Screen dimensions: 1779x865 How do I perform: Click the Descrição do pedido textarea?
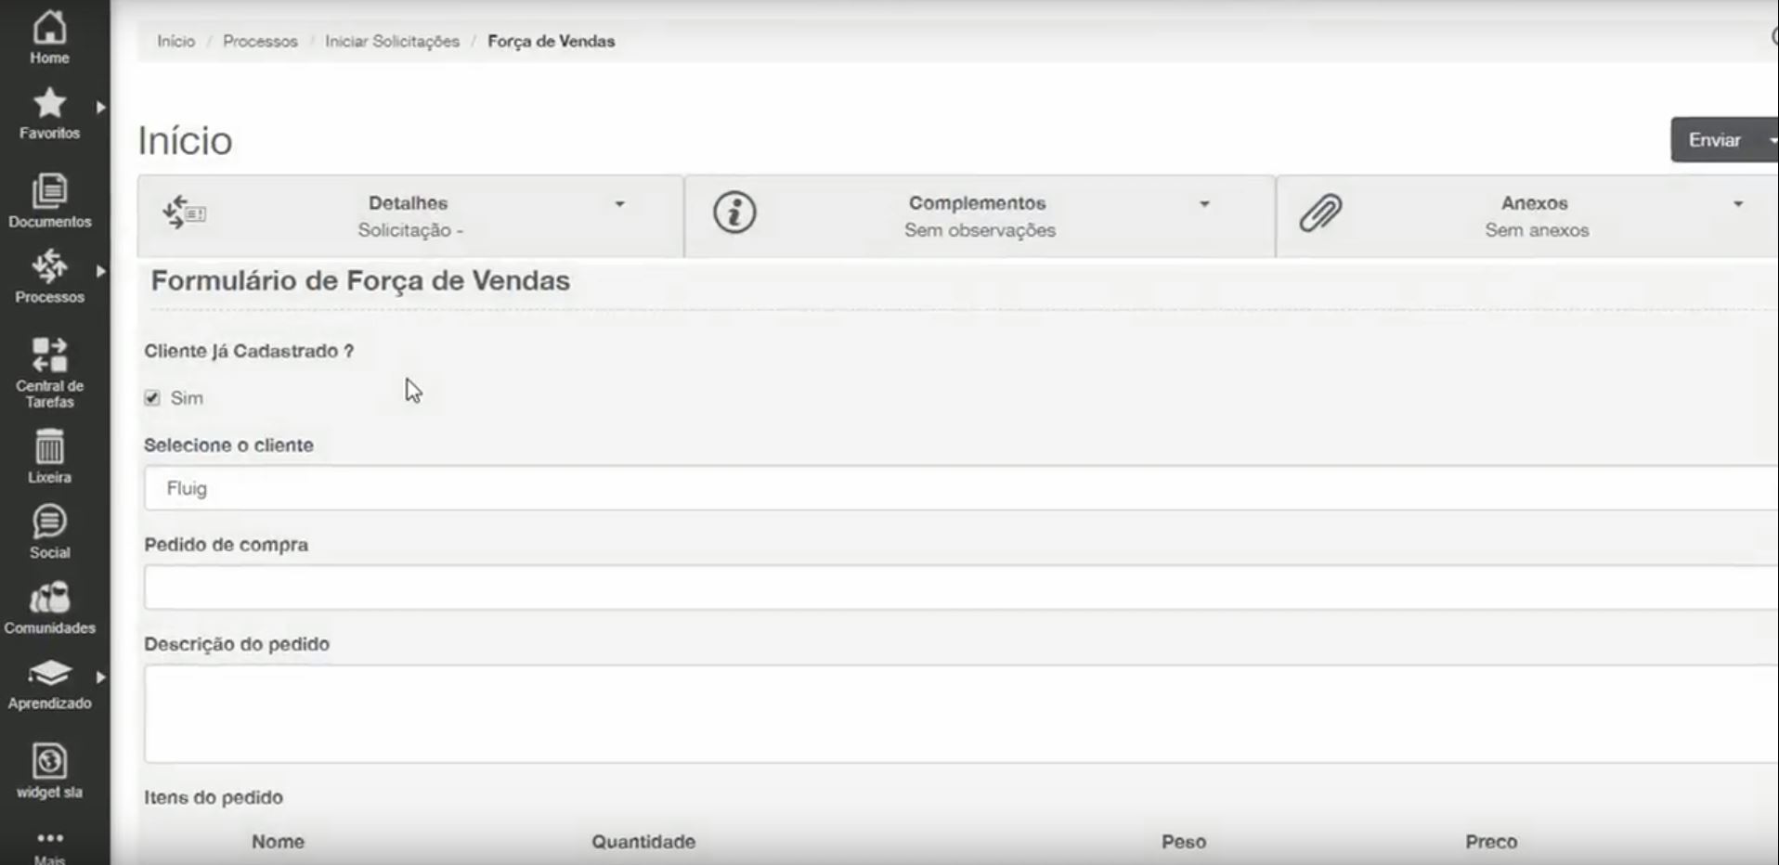961,714
